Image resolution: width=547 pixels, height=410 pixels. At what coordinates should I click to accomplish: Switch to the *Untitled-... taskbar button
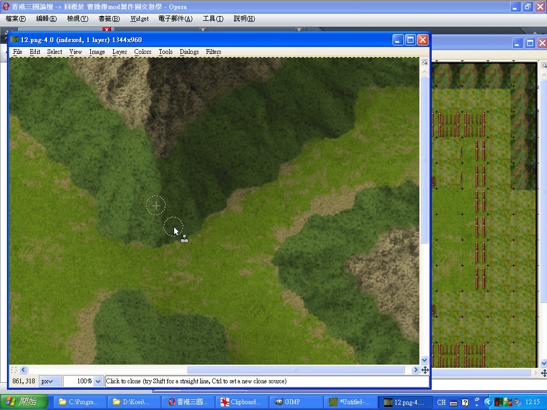[x=349, y=402]
